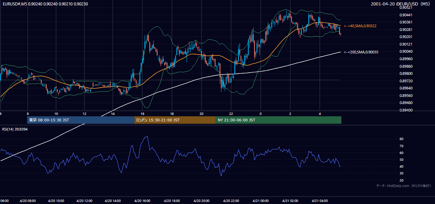The image size is (435, 204).
Task: Click the 4/21 00:00 bottom date label
Action: pyautogui.click(x=260, y=201)
